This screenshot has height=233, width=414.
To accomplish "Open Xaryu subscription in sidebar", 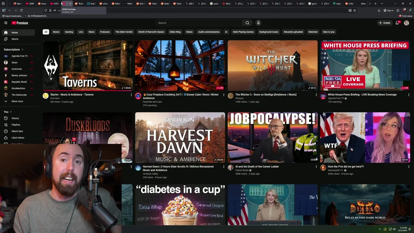I will coord(18,62).
